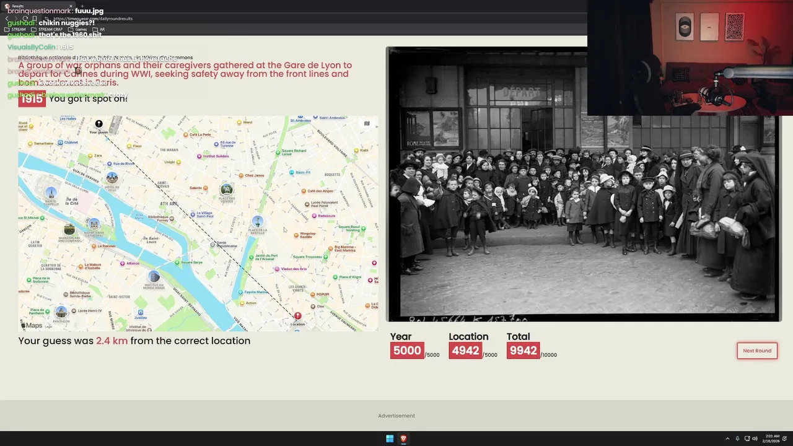Click the Badaboum map marker

tap(315, 216)
